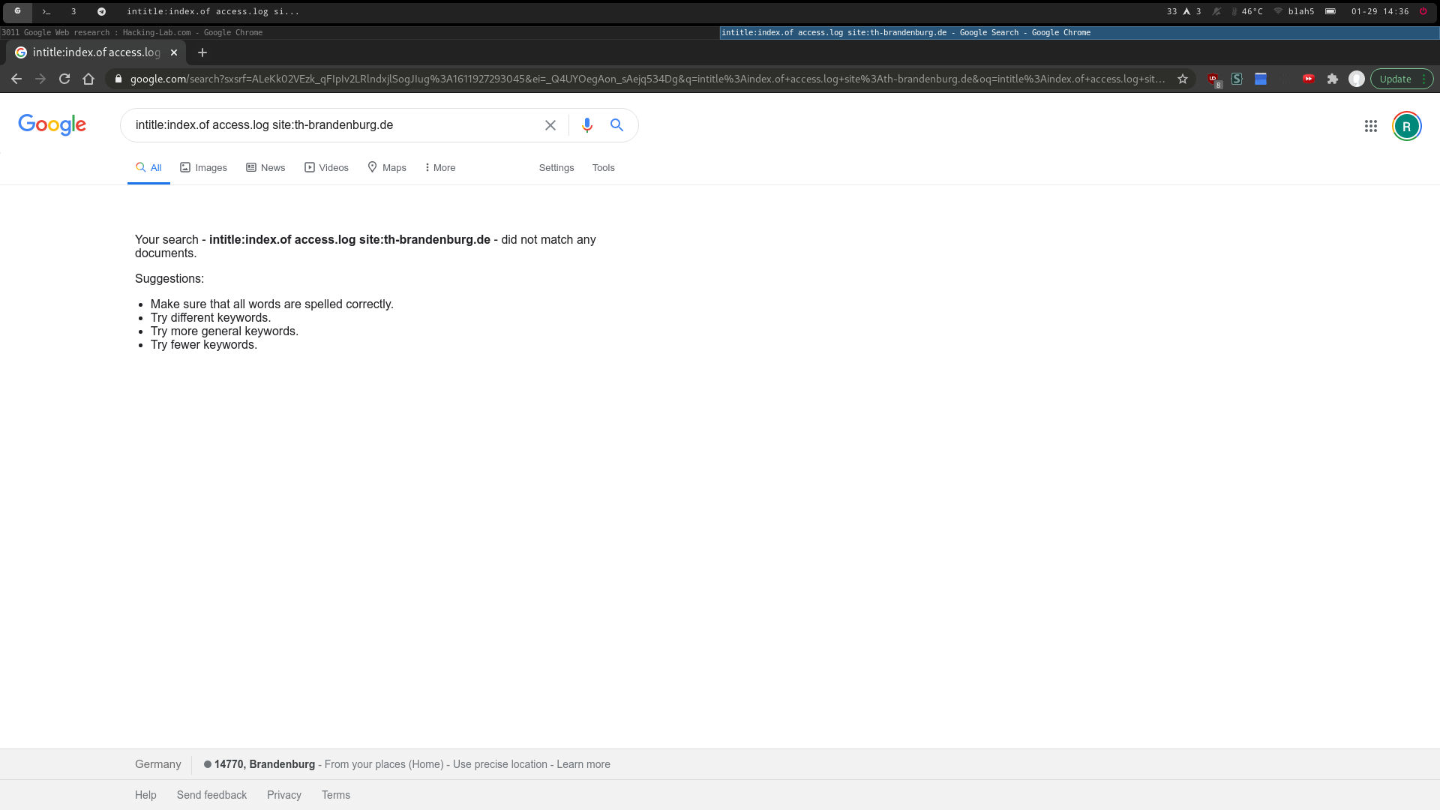Image resolution: width=1440 pixels, height=810 pixels.
Task: Switch to Images results tab
Action: point(203,167)
